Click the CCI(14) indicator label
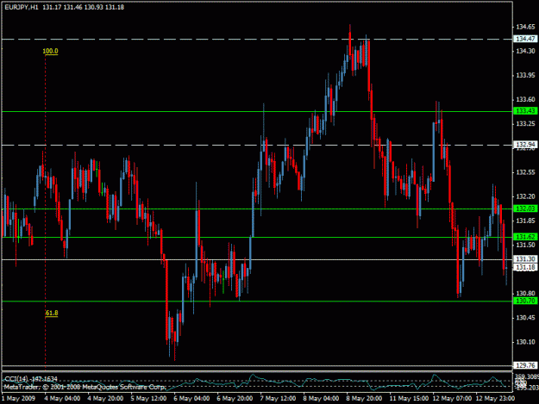Viewport: 539px width, 404px height. click(x=30, y=379)
